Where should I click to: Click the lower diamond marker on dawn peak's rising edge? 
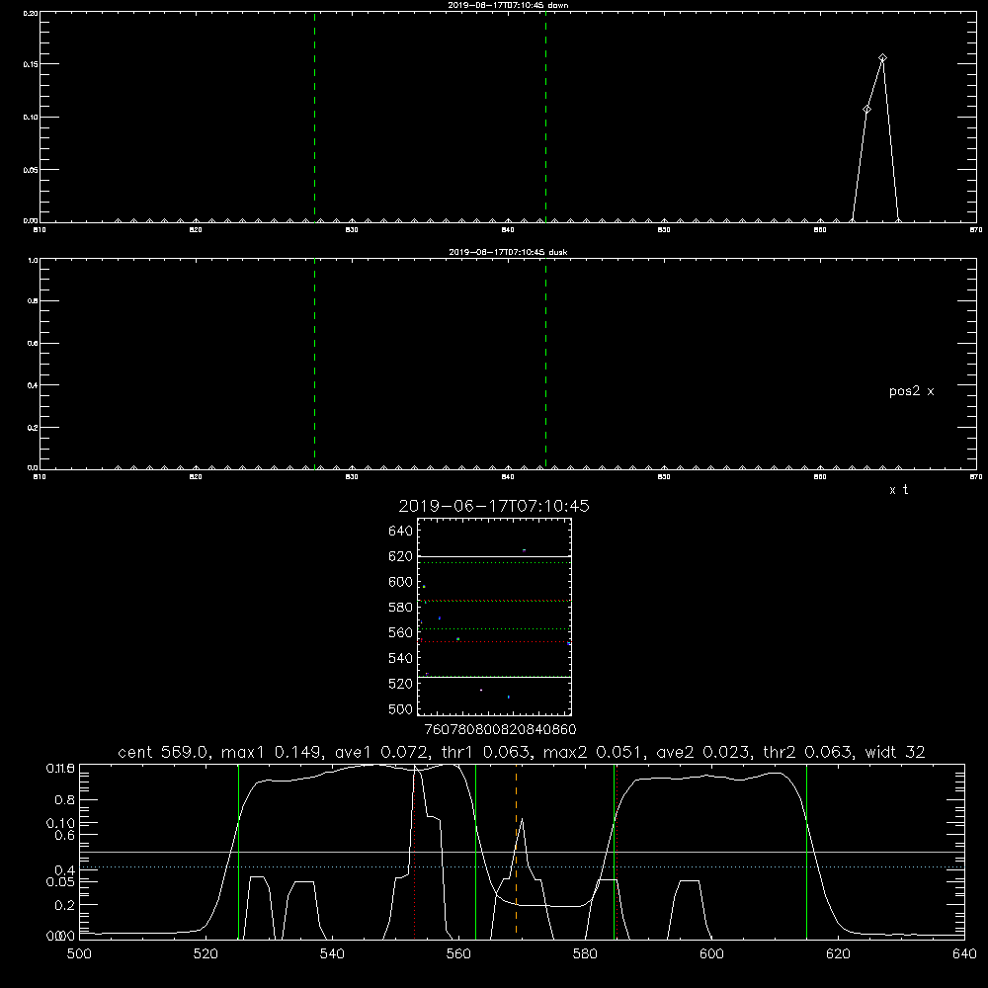tap(867, 110)
